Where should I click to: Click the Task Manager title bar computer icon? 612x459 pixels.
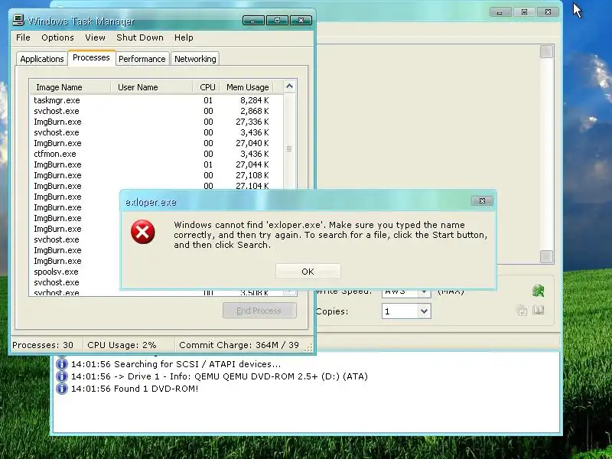(18, 20)
